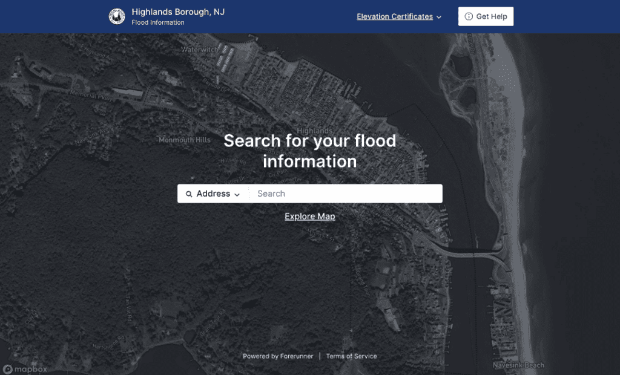Click the magnifying glass search icon

pyautogui.click(x=190, y=194)
